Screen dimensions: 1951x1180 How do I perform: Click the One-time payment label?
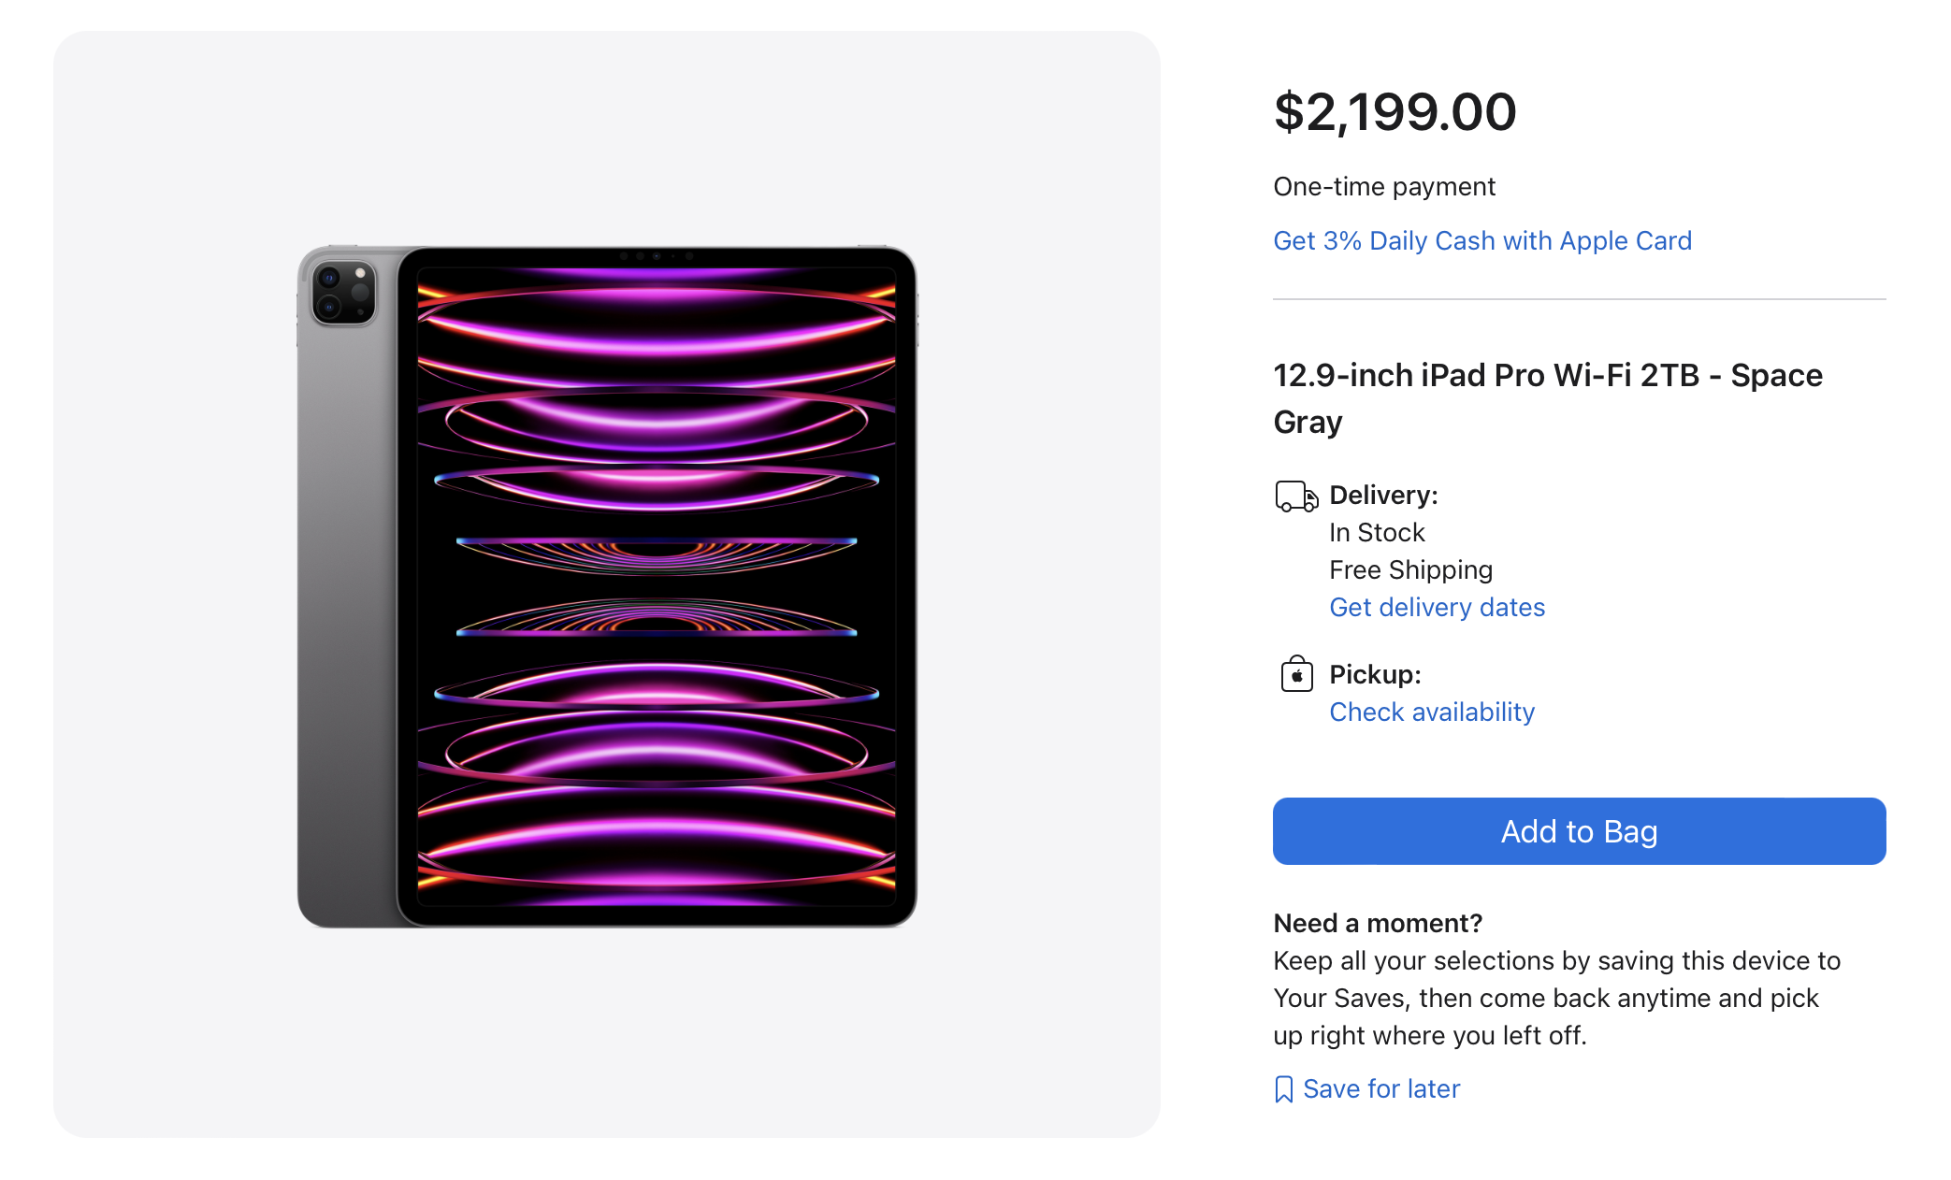(1383, 186)
